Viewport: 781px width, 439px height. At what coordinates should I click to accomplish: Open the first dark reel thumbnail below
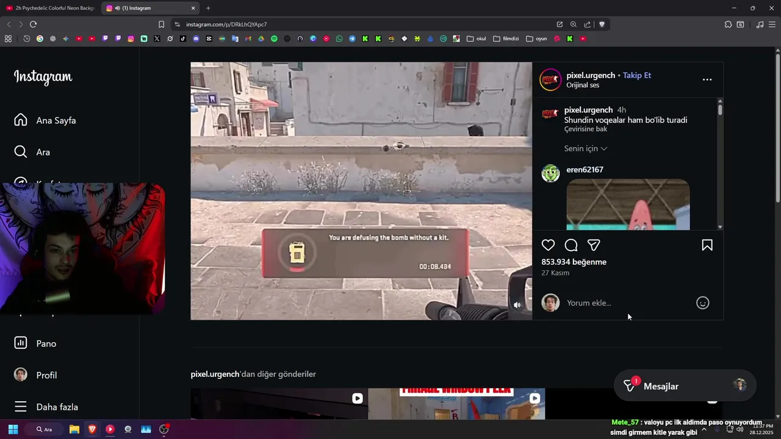coord(279,404)
